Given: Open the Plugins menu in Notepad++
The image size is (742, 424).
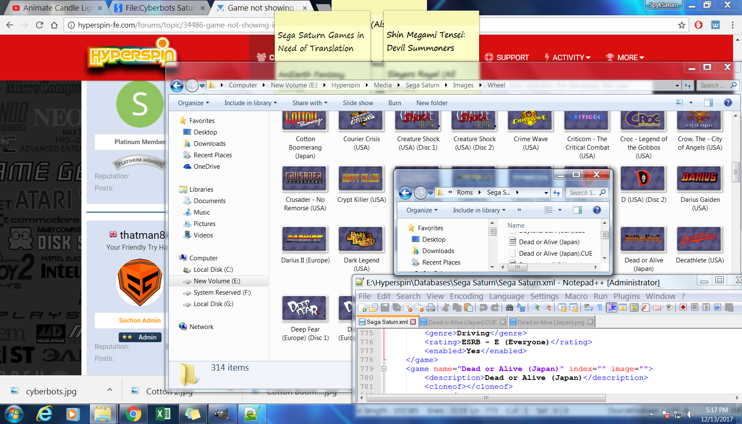Looking at the screenshot, I should (x=627, y=296).
